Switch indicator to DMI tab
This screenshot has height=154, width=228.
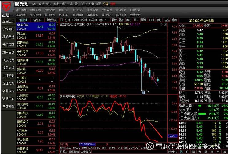(84, 148)
